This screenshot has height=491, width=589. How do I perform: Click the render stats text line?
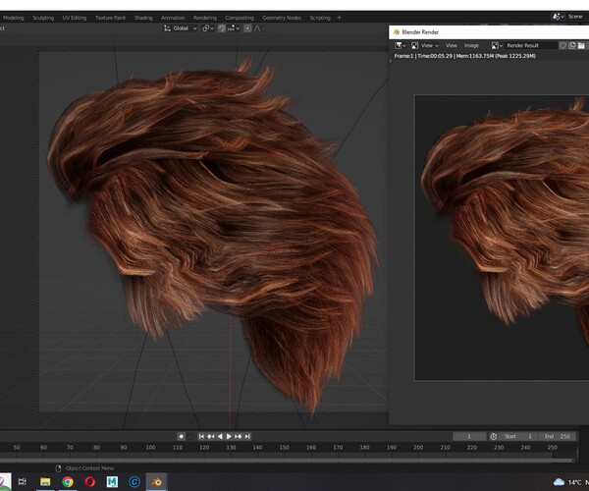tap(464, 56)
